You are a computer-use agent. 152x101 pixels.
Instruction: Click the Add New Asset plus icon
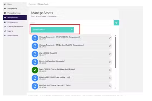pos(72,30)
